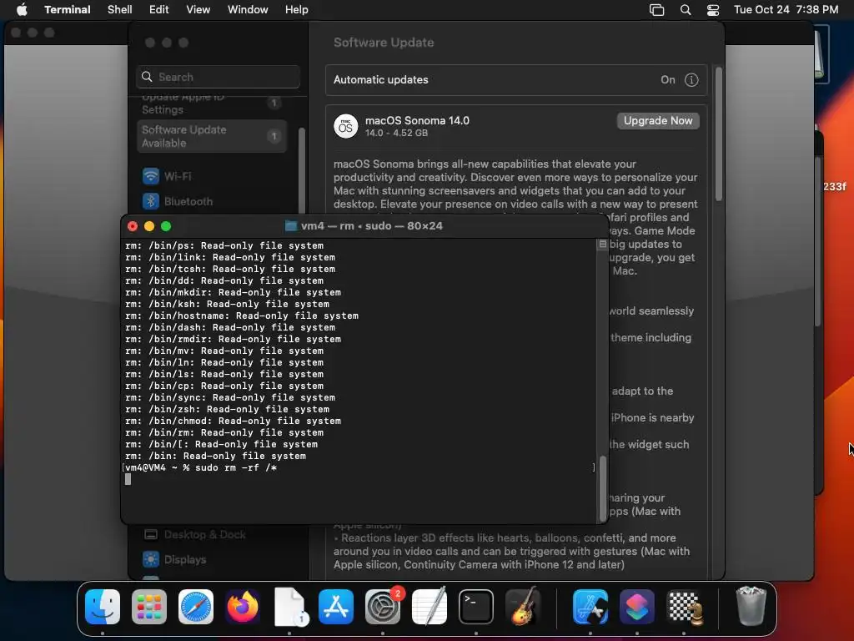The height and width of the screenshot is (641, 854).
Task: Select Software Update Available in sidebar
Action: tap(212, 136)
